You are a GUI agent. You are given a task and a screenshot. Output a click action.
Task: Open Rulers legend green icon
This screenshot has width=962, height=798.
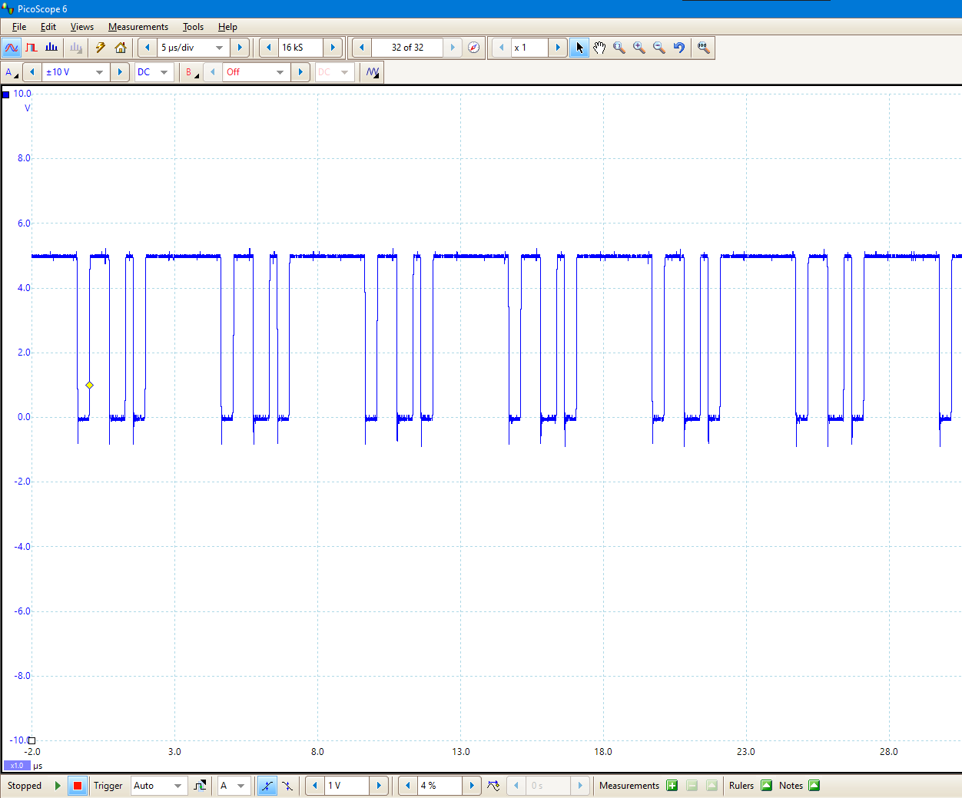click(766, 786)
